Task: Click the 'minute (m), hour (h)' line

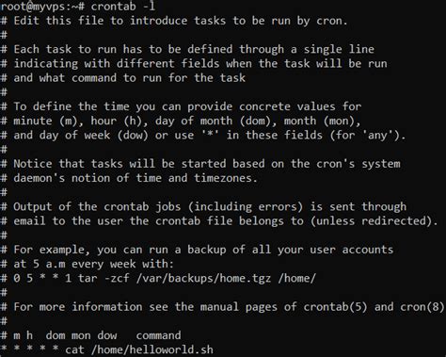Action: (x=181, y=121)
